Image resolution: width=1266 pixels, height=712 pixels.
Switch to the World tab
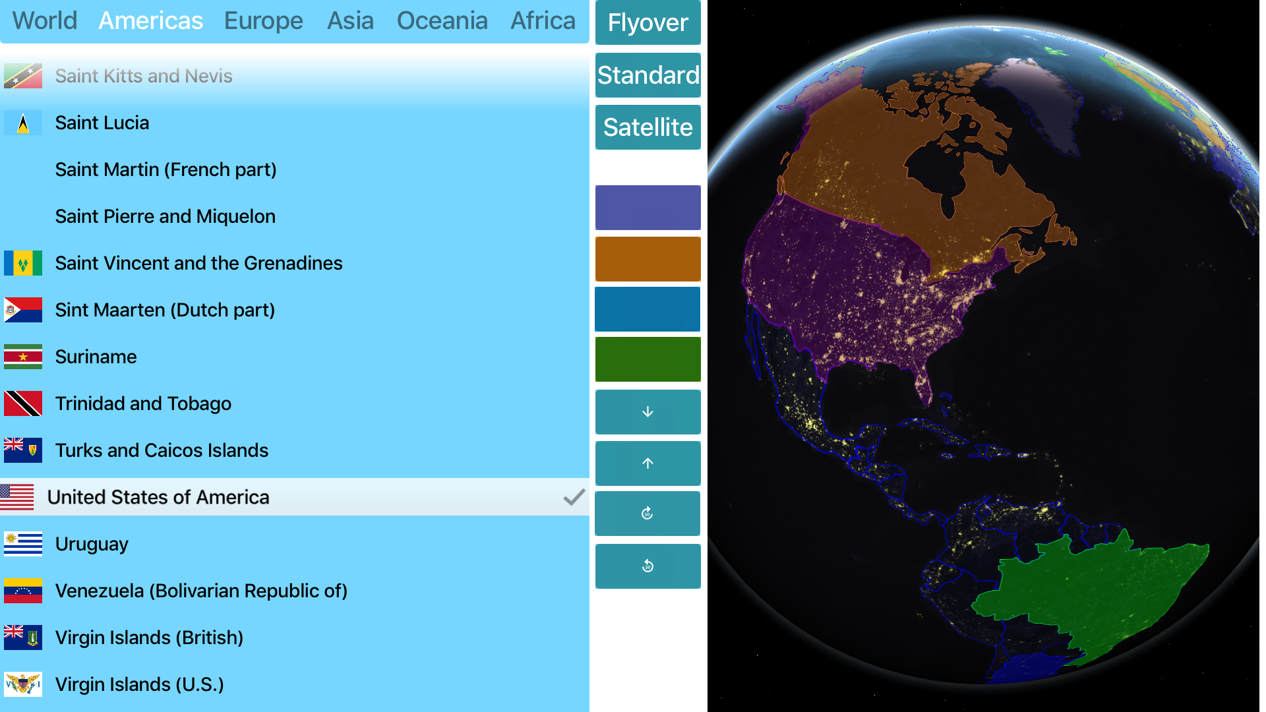click(45, 20)
